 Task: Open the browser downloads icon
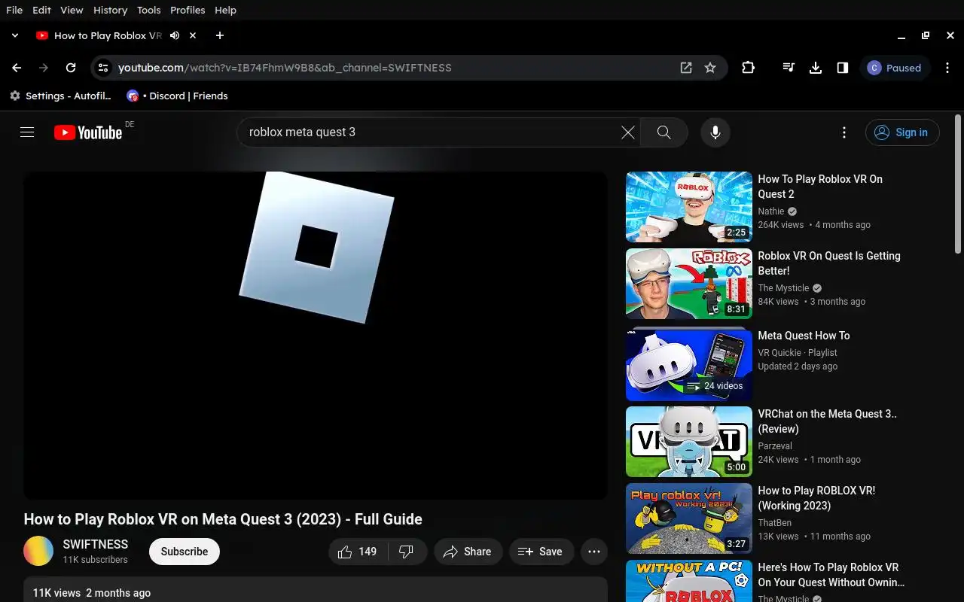815,68
